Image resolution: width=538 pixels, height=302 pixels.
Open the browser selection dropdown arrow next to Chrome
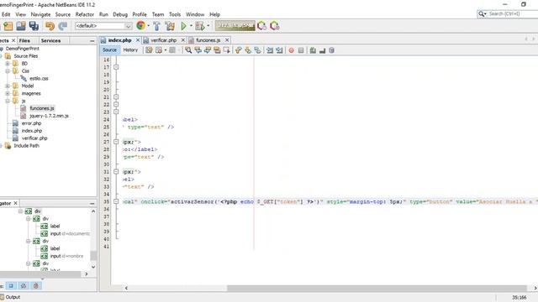click(148, 26)
